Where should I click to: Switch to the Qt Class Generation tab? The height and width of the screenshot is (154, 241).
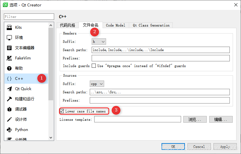(x=151, y=25)
